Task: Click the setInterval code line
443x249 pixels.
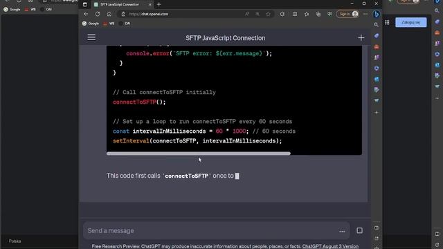Action: coord(197,141)
